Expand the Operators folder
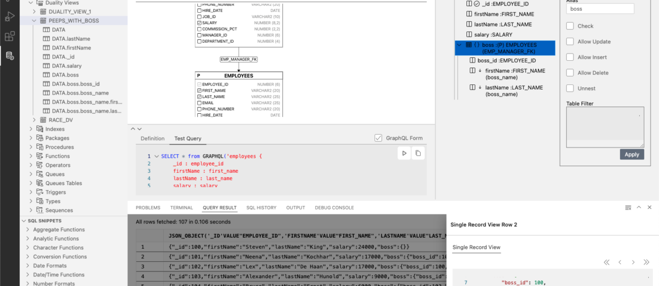Image resolution: width=659 pixels, height=286 pixels. tap(30, 165)
